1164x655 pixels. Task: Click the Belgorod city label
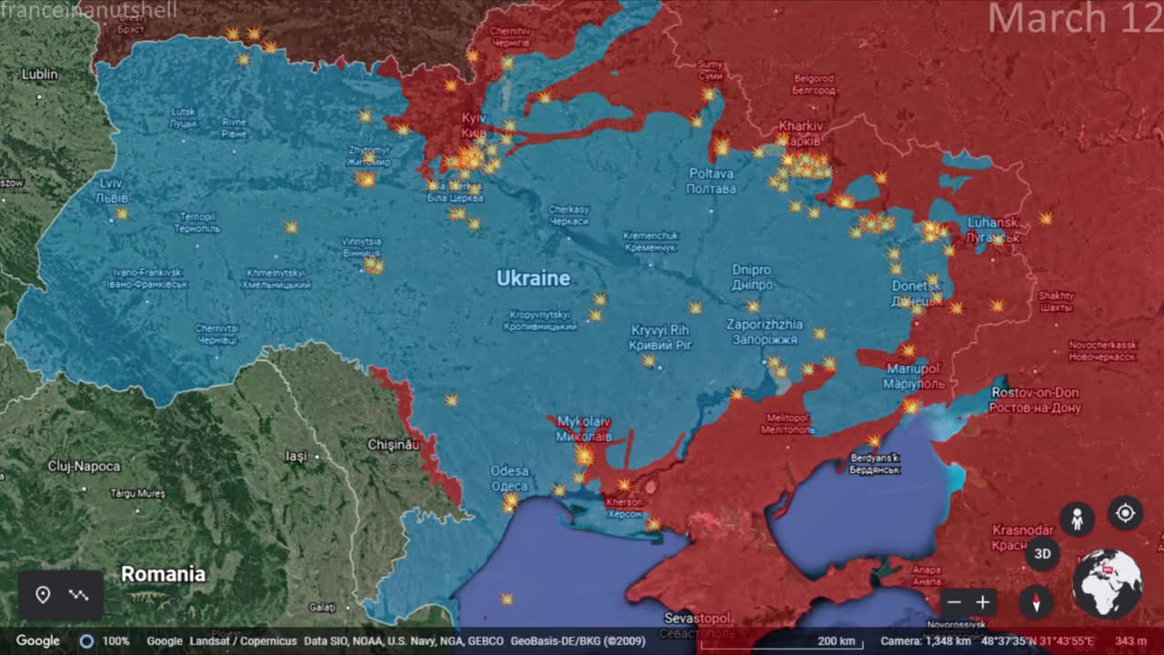click(814, 85)
